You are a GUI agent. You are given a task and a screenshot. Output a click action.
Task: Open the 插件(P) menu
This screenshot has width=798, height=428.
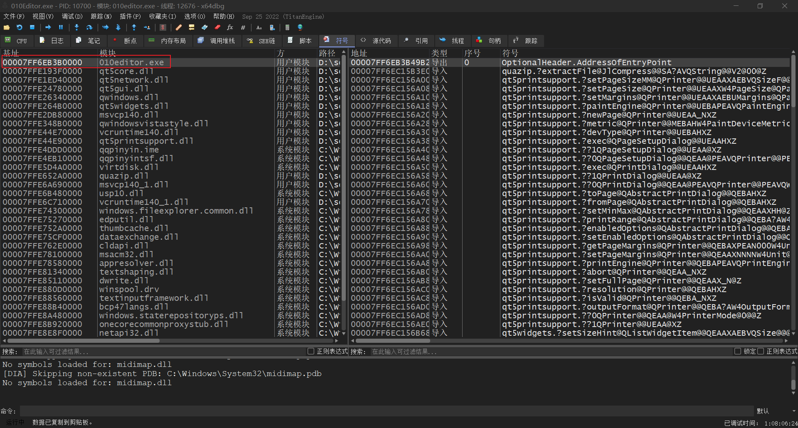click(130, 17)
